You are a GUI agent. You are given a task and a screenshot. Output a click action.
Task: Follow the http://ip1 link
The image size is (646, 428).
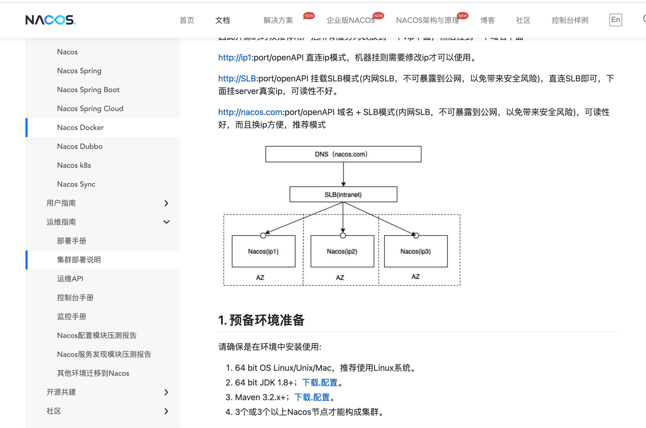235,58
